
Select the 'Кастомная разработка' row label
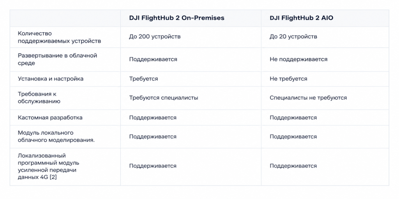(50, 117)
